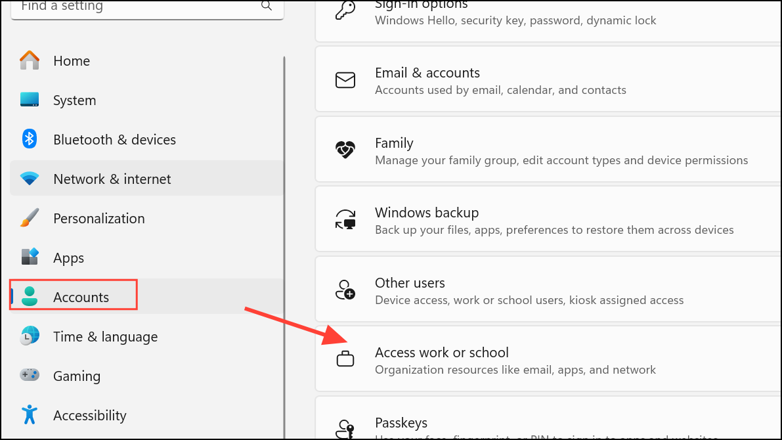This screenshot has width=782, height=440.
Task: Open Windows backup
Action: click(x=549, y=219)
